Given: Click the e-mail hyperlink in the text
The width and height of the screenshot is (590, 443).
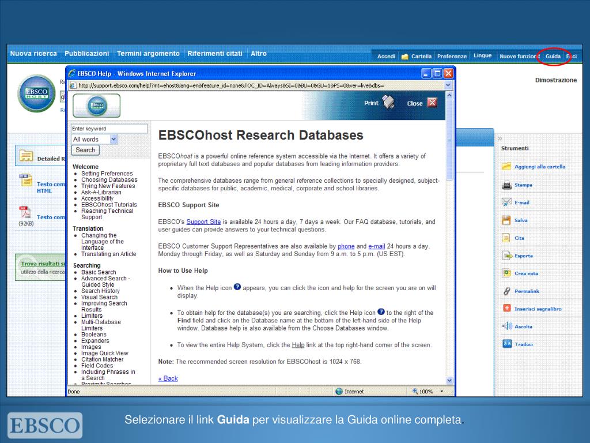Looking at the screenshot, I should [377, 246].
